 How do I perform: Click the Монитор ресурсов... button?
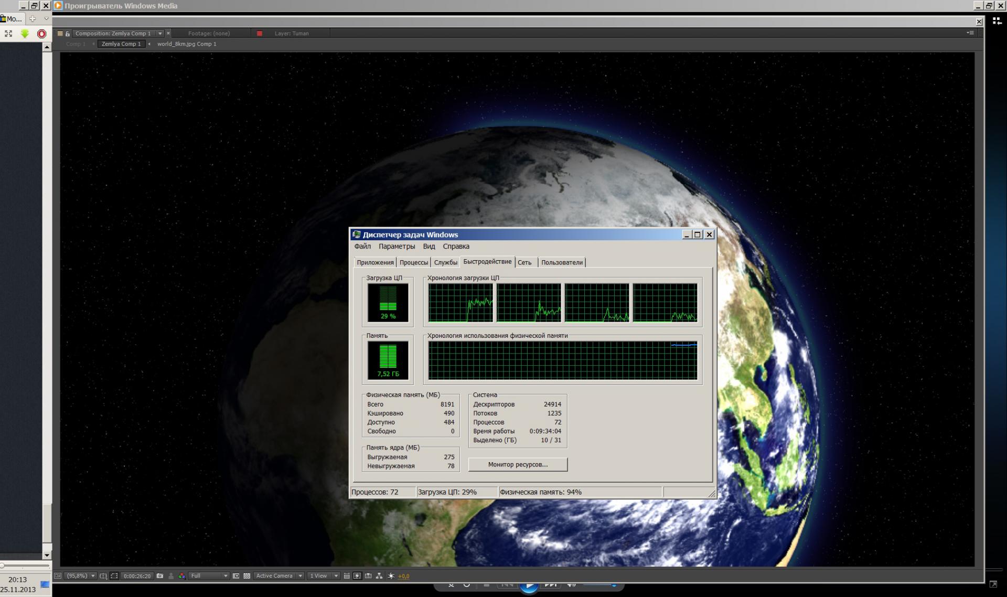click(518, 464)
